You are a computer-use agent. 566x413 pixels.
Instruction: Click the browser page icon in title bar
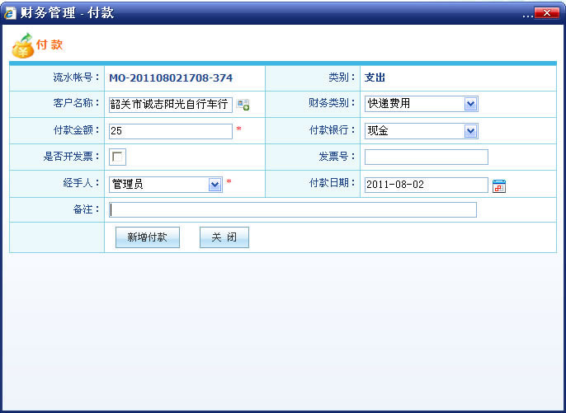click(11, 12)
